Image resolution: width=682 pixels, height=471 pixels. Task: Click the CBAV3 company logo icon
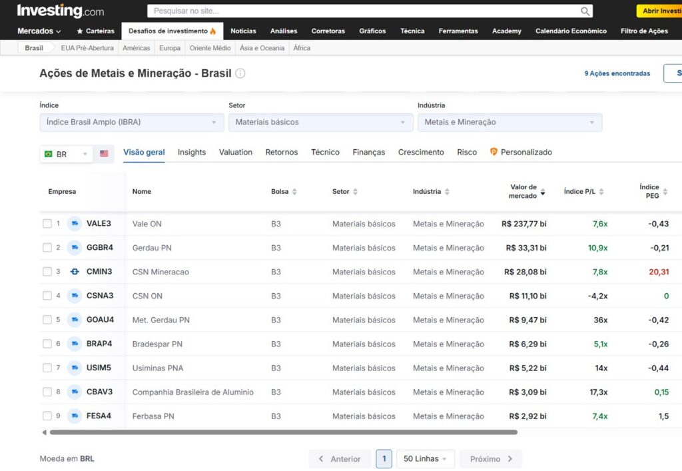pos(75,392)
